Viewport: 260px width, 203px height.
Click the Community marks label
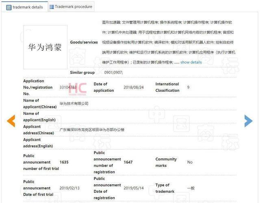pos(166,162)
